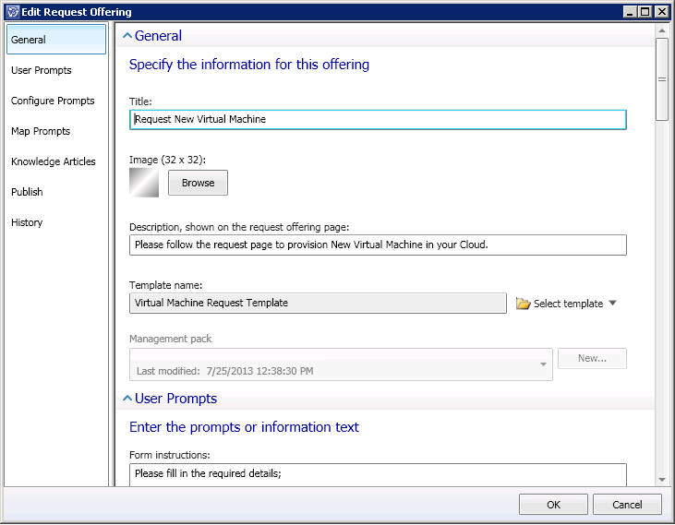675x525 pixels.
Task: Go to the Map Prompts tab
Action: coord(41,131)
